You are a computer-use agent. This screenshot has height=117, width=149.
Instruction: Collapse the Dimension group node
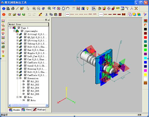[17, 78]
